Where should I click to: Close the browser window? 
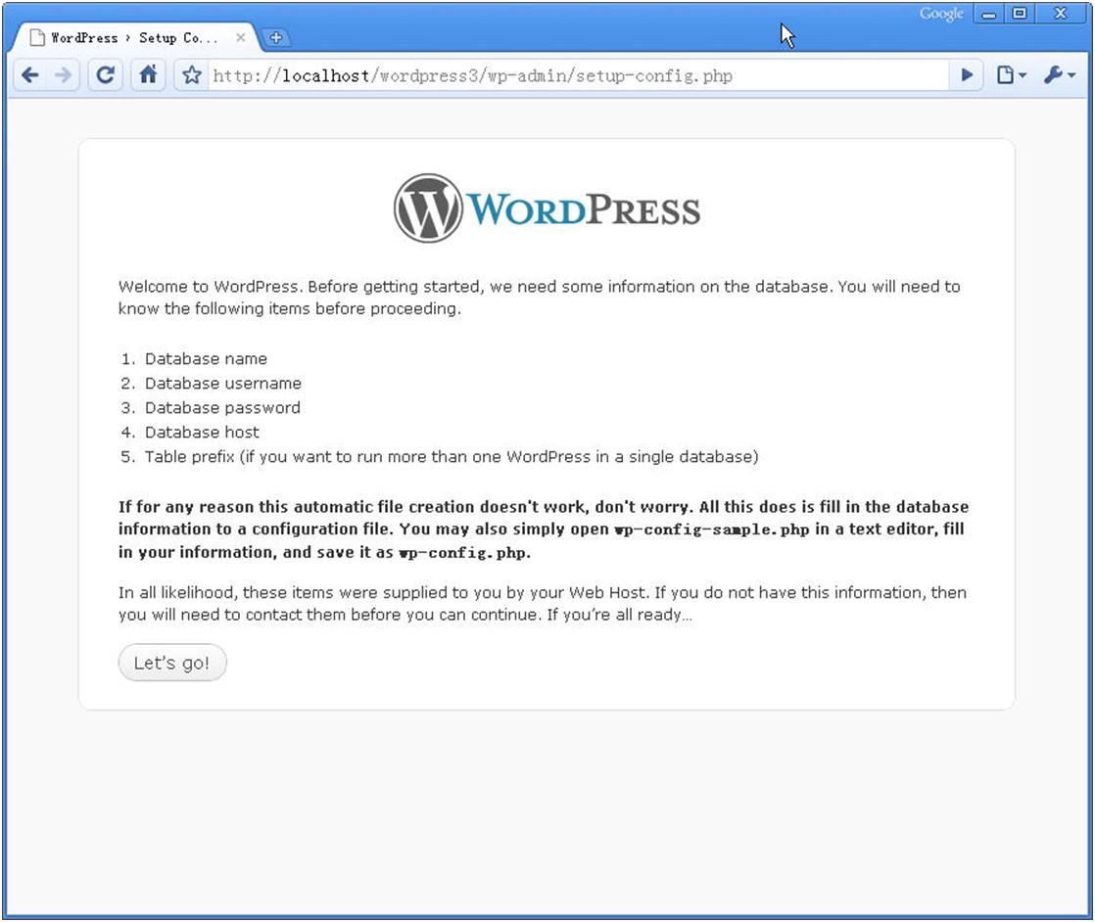1060,14
